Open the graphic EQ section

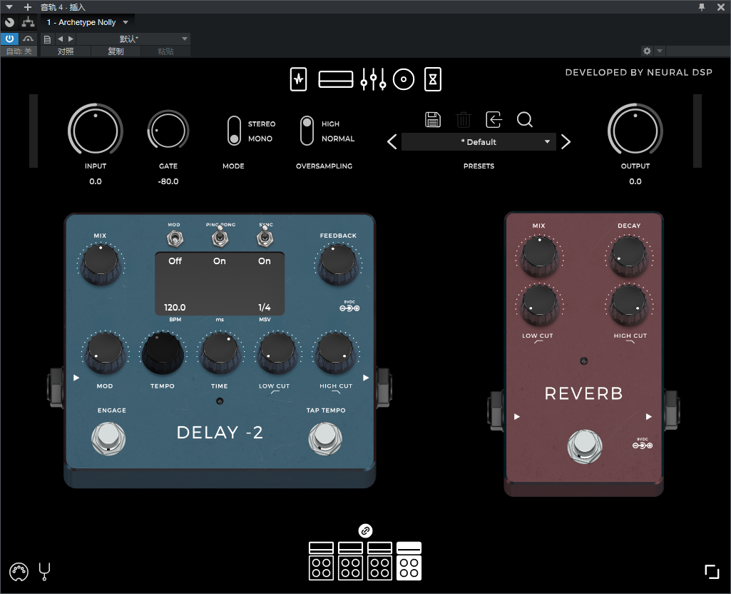click(373, 79)
